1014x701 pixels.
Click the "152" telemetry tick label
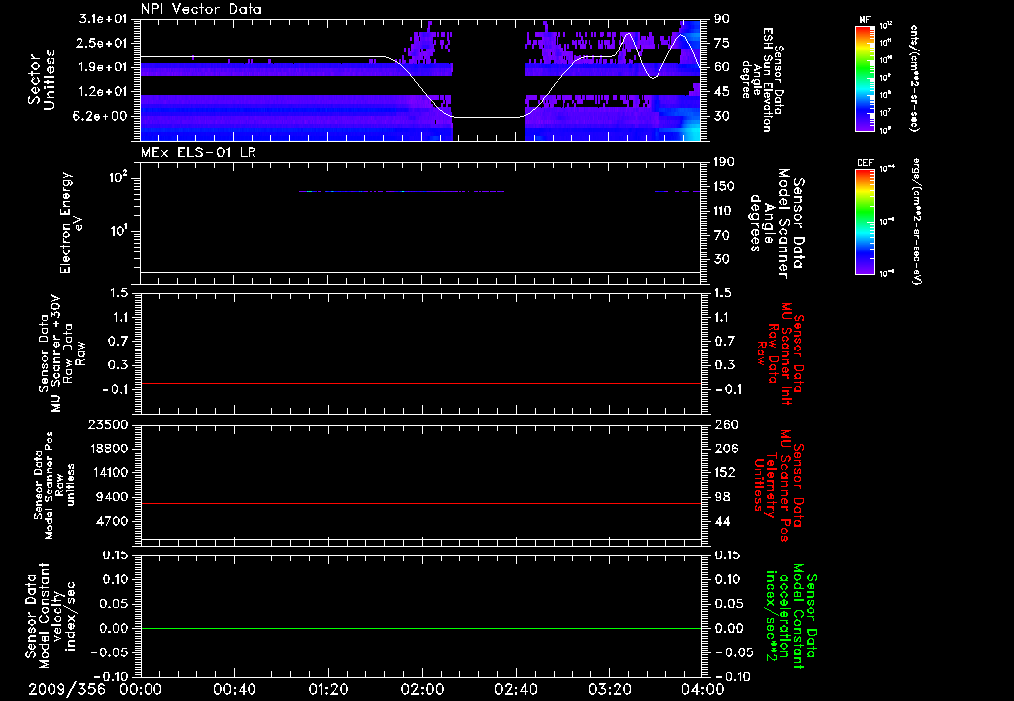click(725, 472)
